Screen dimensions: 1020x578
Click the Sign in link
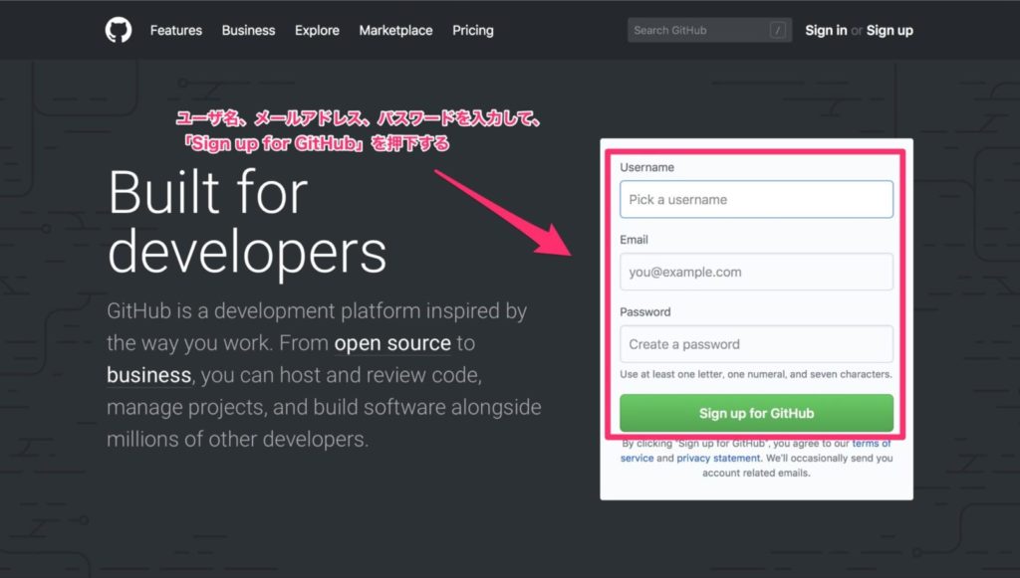[x=826, y=31]
